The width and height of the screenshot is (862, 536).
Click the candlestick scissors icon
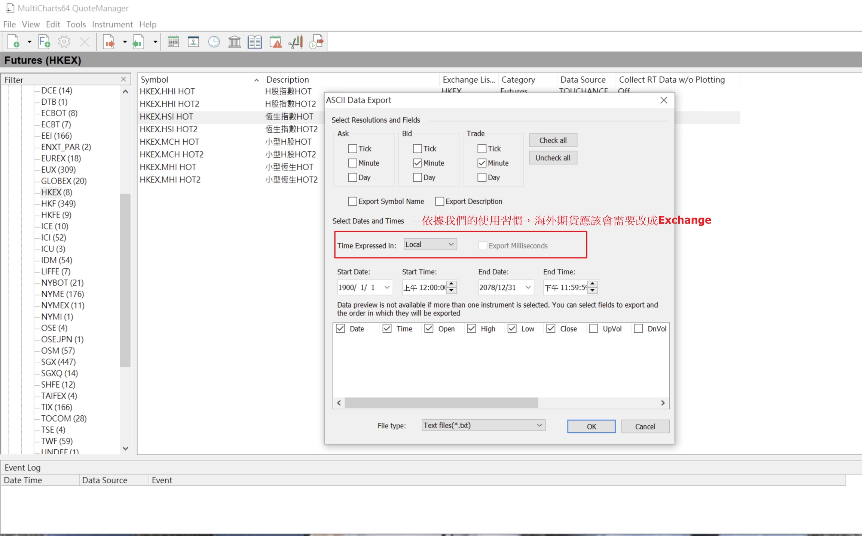[296, 42]
